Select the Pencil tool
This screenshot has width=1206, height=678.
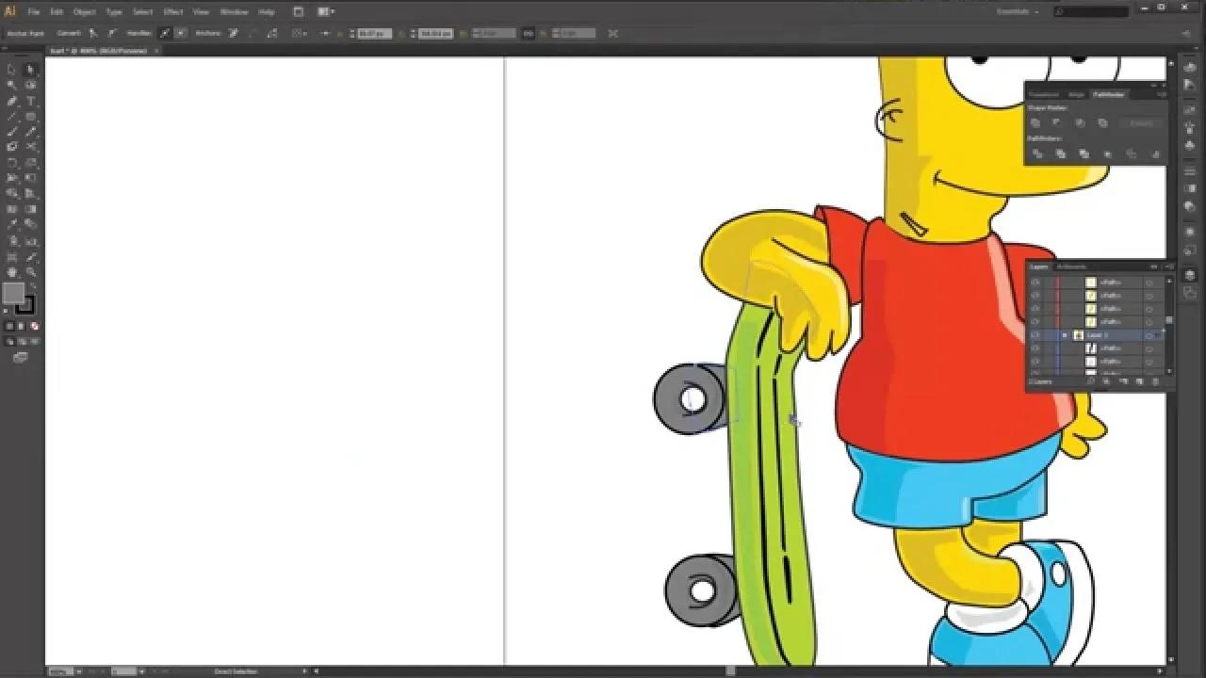(30, 132)
